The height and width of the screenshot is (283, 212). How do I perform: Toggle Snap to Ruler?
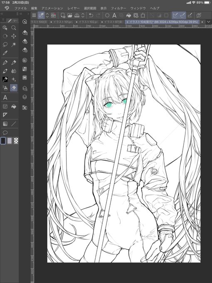pyautogui.click(x=175, y=15)
